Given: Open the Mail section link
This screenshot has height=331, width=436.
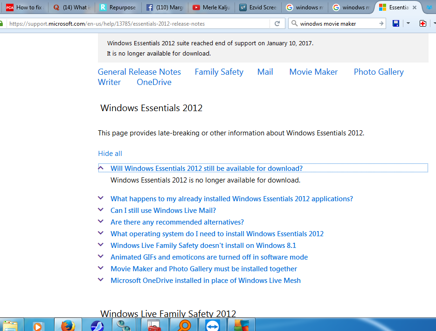Looking at the screenshot, I should click(265, 72).
